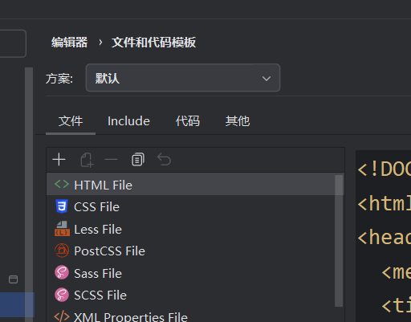411x322 pixels.
Task: Add a new template with plus icon
Action: (59, 160)
